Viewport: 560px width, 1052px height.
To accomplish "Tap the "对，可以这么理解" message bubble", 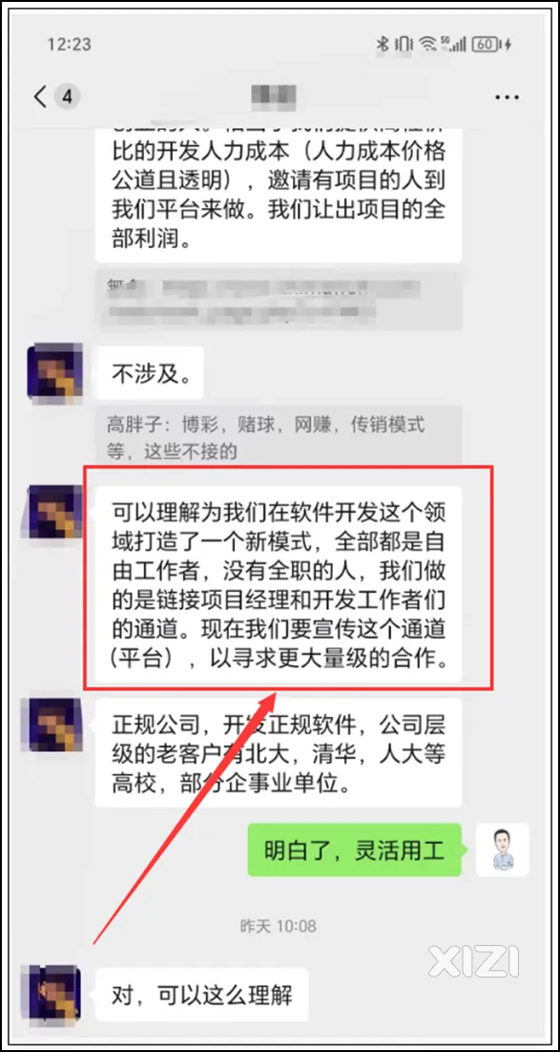I will click(x=202, y=995).
